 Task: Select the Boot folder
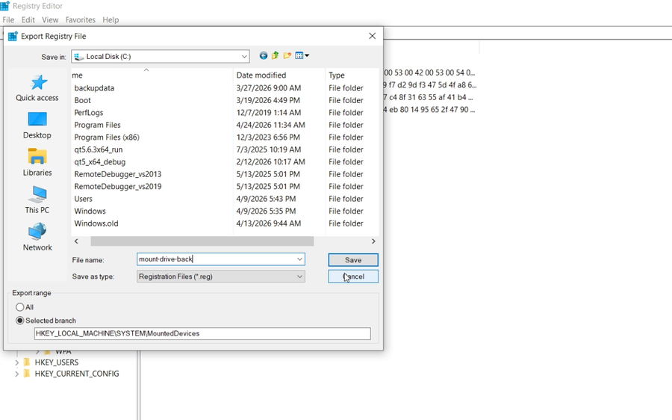pos(82,100)
